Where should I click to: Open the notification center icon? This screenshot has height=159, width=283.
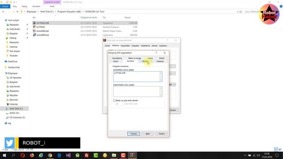(277, 155)
